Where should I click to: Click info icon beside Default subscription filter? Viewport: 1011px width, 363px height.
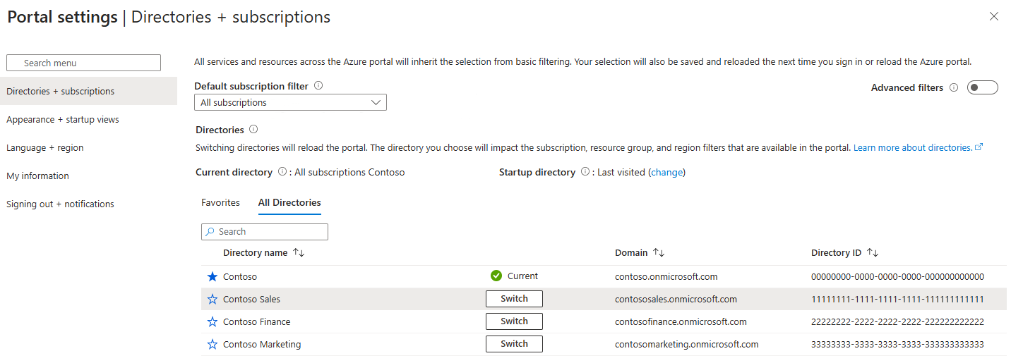[x=318, y=86]
